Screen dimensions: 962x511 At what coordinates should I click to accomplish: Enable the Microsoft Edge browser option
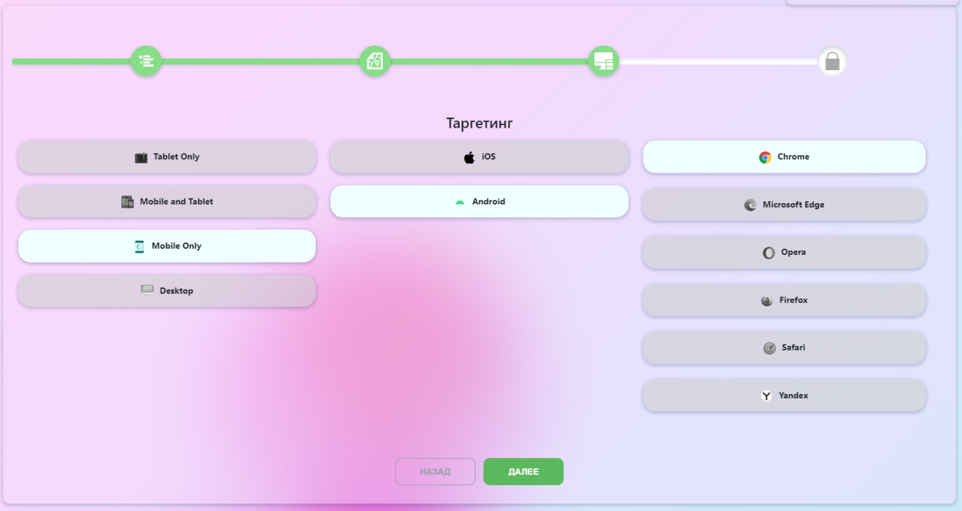tap(784, 205)
